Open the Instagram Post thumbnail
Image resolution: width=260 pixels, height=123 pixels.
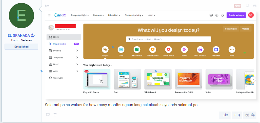245,79
